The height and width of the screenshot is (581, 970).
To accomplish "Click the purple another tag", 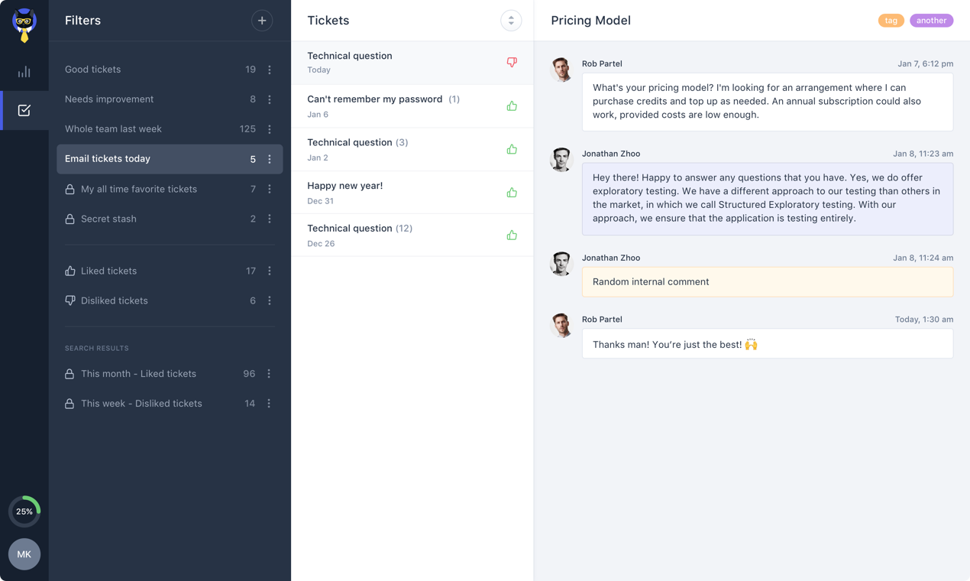I will (x=931, y=21).
